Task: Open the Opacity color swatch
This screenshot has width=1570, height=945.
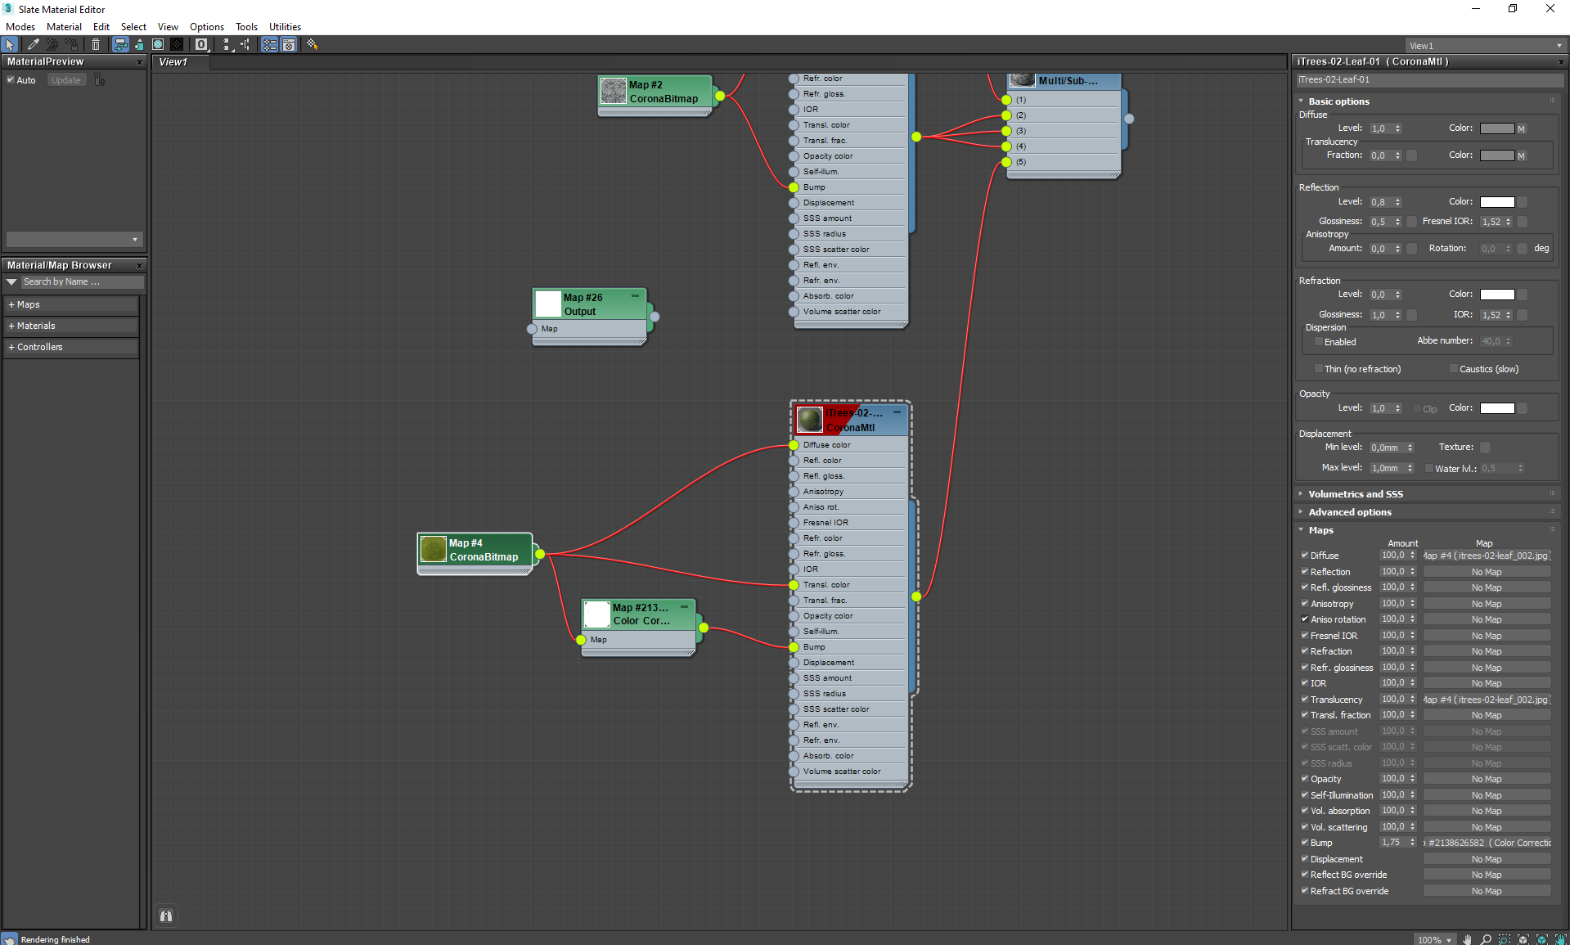Action: pos(1497,408)
